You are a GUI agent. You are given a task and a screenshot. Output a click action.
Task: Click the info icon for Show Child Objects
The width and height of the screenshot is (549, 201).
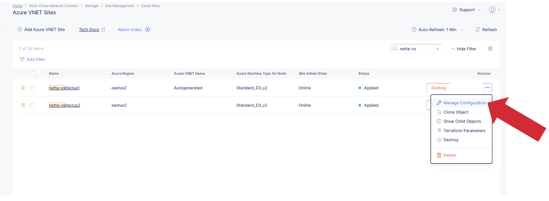coord(439,121)
